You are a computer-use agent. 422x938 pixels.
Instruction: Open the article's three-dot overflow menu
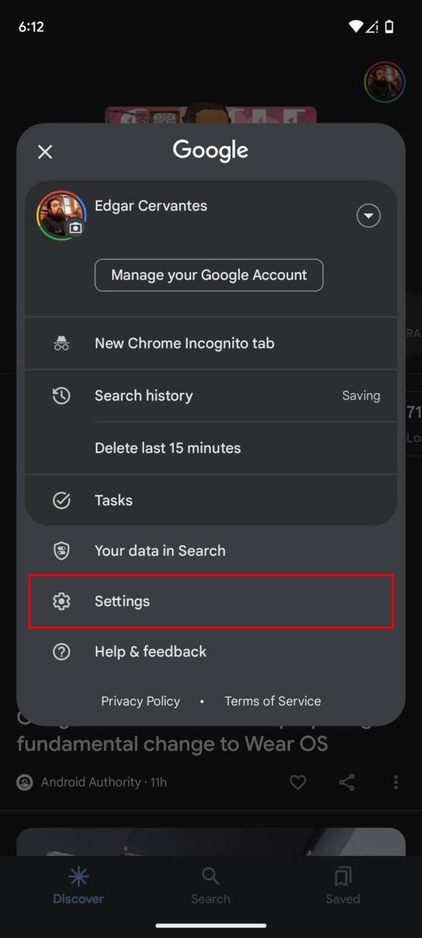395,782
